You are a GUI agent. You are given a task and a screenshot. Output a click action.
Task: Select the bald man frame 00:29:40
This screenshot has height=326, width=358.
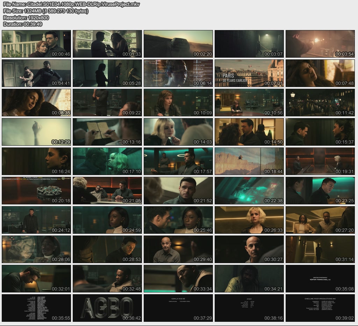pos(178,249)
